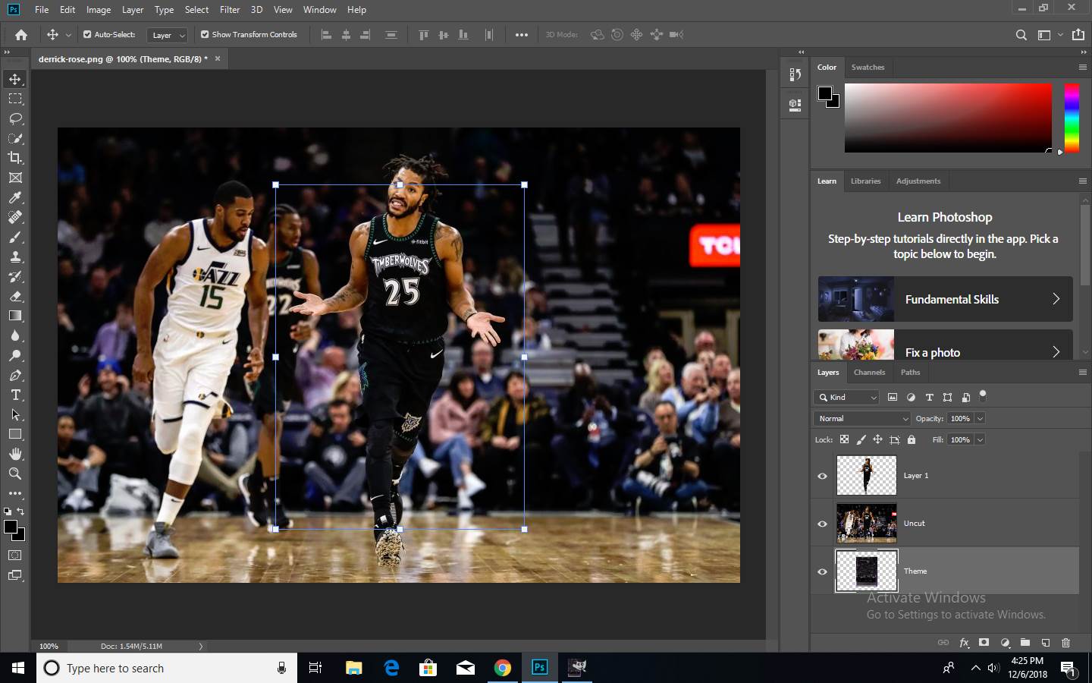Image resolution: width=1092 pixels, height=683 pixels.
Task: Create a new group with folder icon
Action: pyautogui.click(x=1025, y=643)
